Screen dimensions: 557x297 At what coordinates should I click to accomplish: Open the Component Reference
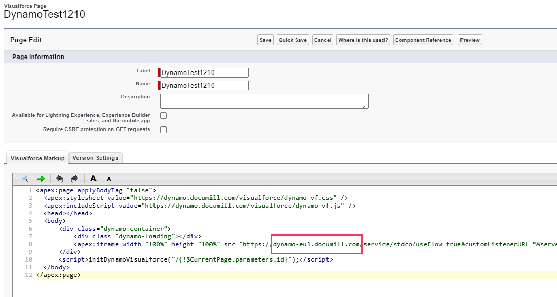(423, 40)
